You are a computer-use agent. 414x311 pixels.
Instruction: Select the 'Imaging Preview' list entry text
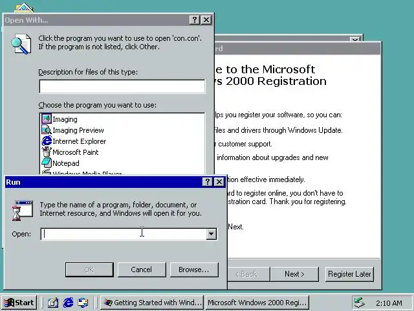(x=78, y=130)
